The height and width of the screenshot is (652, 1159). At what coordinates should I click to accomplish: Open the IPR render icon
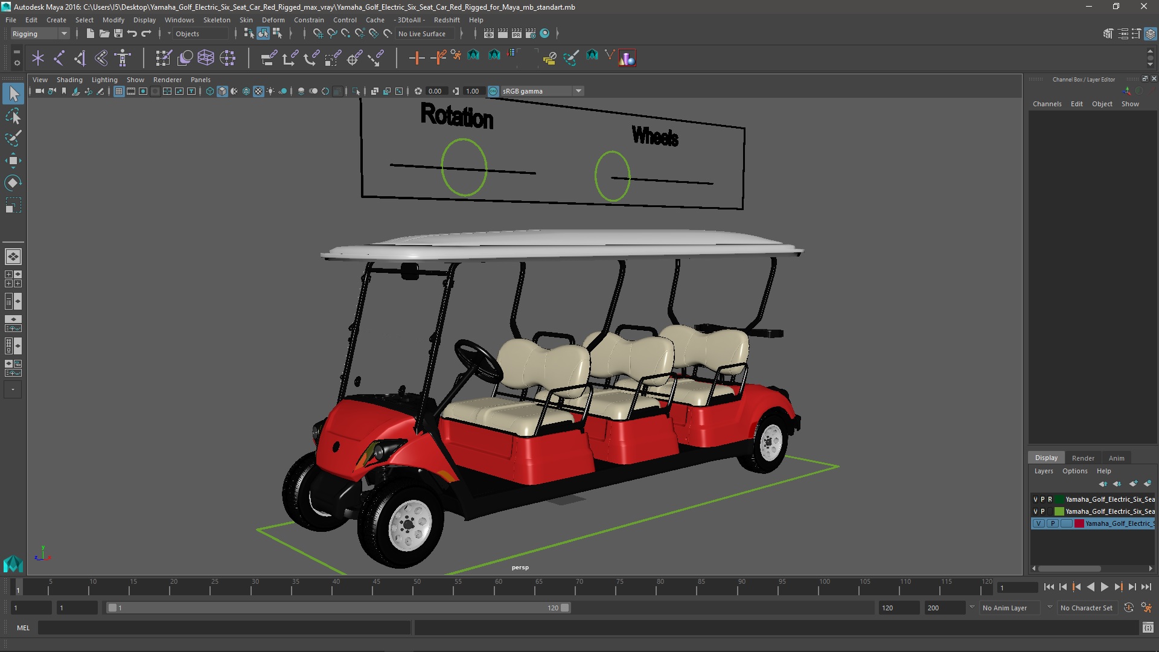517,34
